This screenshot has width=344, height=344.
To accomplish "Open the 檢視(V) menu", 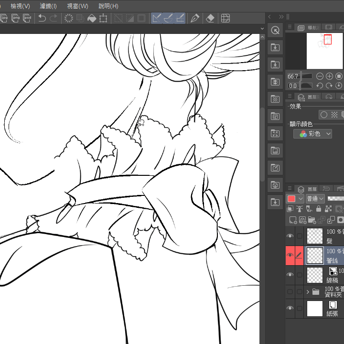I will coord(20,6).
